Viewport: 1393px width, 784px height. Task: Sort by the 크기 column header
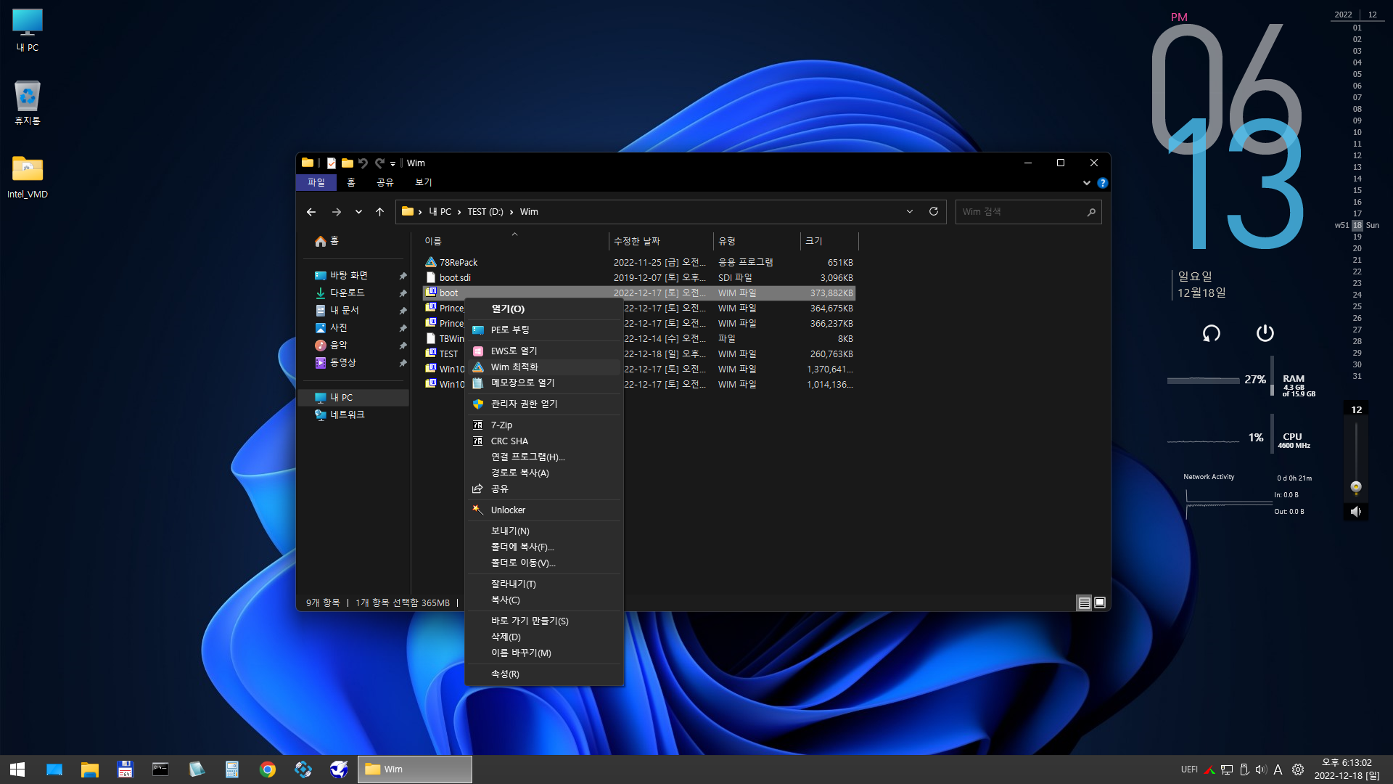[829, 241]
